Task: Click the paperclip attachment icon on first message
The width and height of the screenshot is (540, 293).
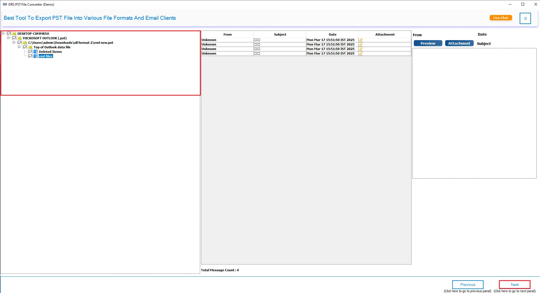Action: coord(361,40)
